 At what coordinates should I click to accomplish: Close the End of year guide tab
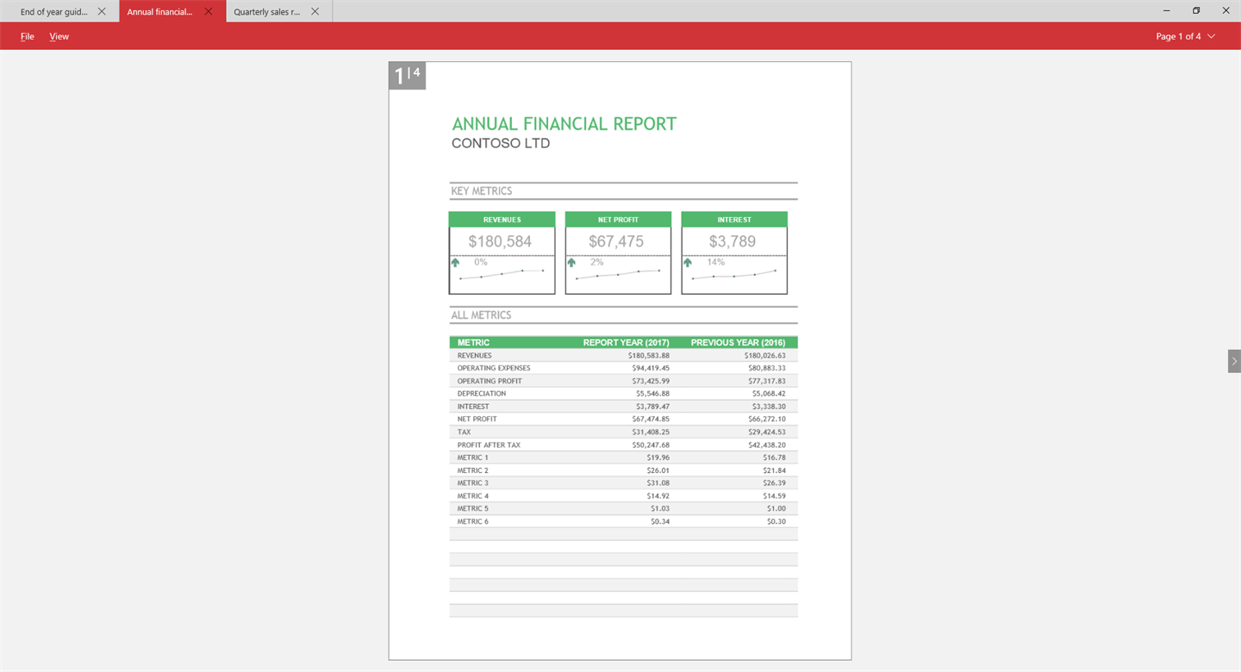(x=102, y=11)
